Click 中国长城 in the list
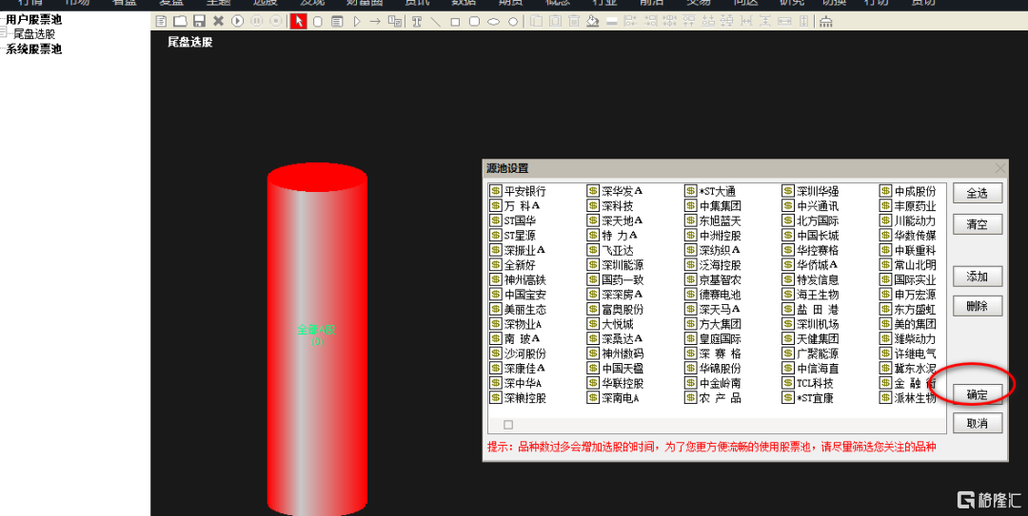Image resolution: width=1028 pixels, height=516 pixels. [818, 236]
